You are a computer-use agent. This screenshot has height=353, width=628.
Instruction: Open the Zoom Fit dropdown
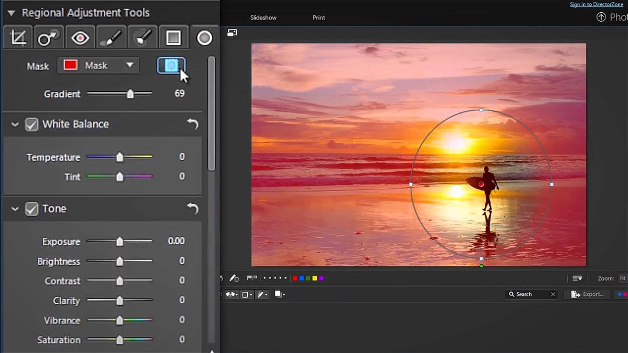click(x=623, y=278)
